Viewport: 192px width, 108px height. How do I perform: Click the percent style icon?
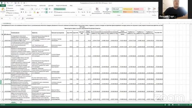pos(82,12)
